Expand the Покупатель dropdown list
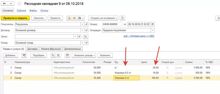The height and width of the screenshot is (94, 220). pyautogui.click(x=82, y=24)
